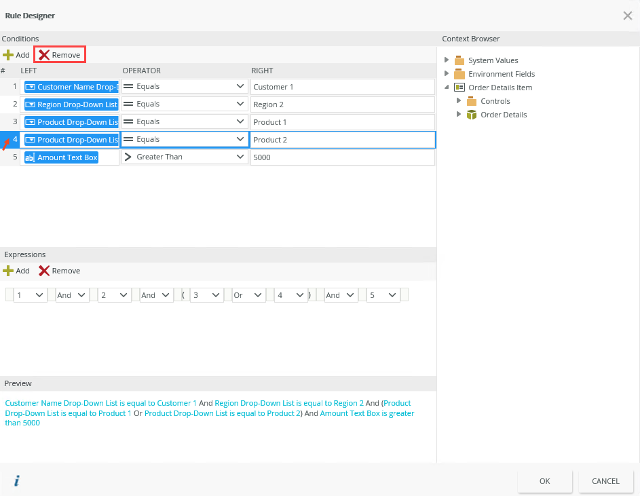Viewport: 640px width, 496px height.
Task: Click the info icon at bottom left
Action: click(x=16, y=481)
